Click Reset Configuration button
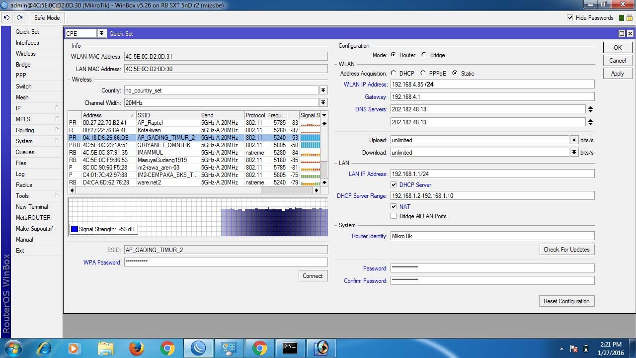 tap(566, 301)
